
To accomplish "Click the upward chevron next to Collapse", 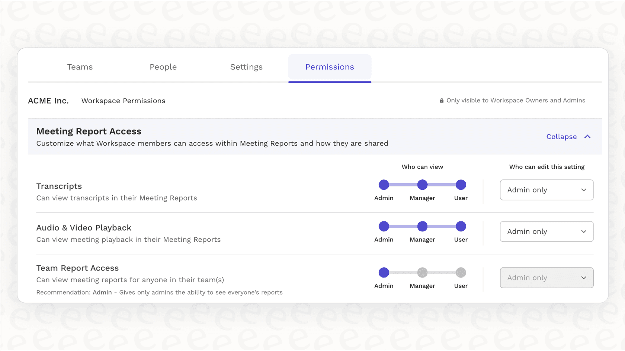I will [x=588, y=137].
